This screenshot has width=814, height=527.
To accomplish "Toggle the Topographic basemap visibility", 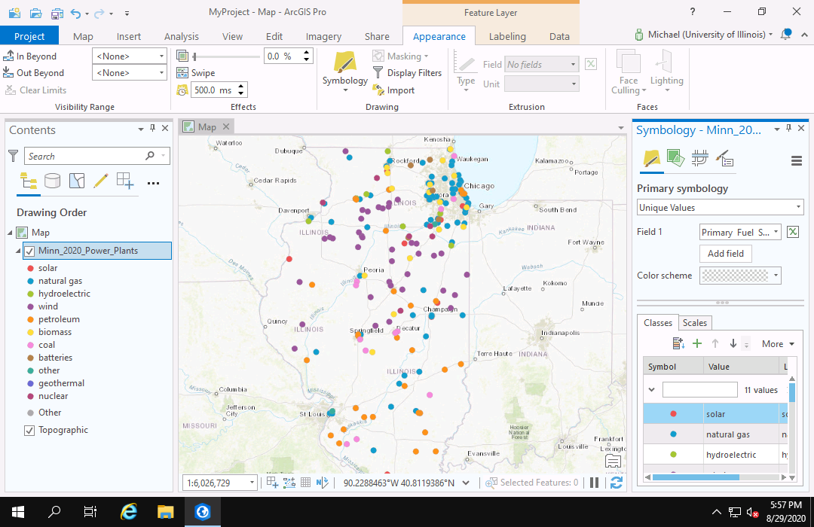I will (x=29, y=431).
